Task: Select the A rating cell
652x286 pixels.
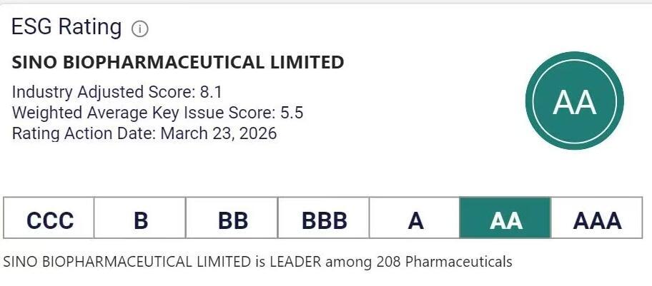Action: click(415, 219)
